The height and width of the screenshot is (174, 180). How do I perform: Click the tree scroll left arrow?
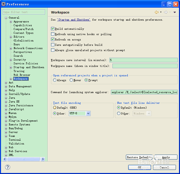click(x=5, y=159)
